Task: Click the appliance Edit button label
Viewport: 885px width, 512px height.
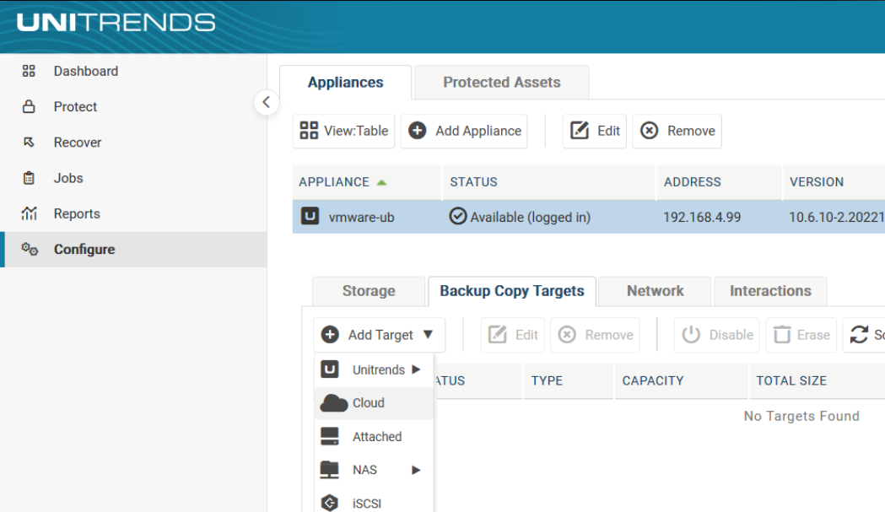Action: point(608,131)
